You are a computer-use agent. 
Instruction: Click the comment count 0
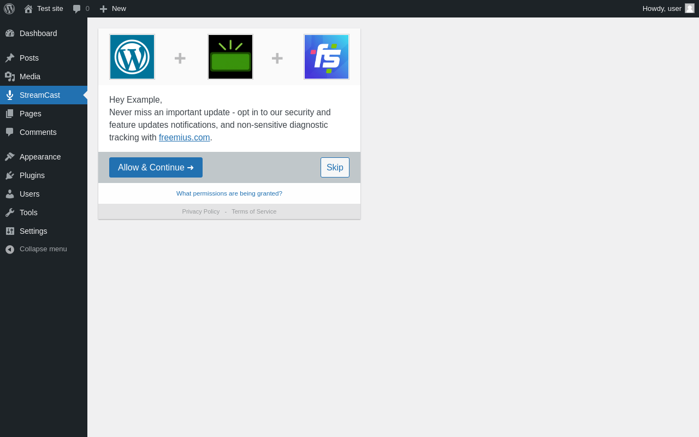(87, 9)
